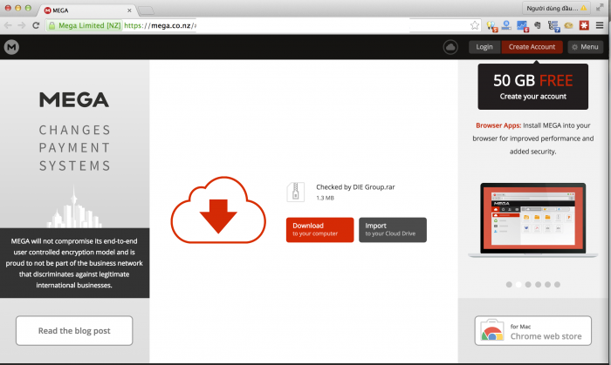
Task: Select the first carousel dot
Action: (x=509, y=284)
